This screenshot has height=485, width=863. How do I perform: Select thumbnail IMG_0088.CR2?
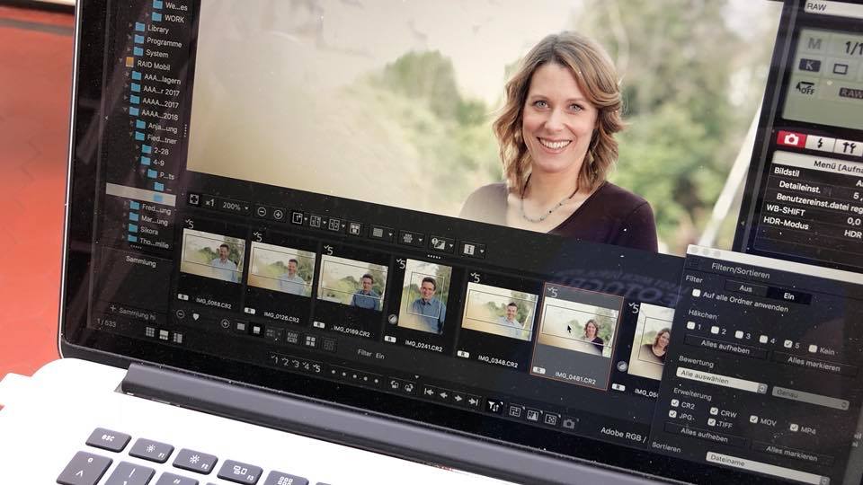[212, 255]
